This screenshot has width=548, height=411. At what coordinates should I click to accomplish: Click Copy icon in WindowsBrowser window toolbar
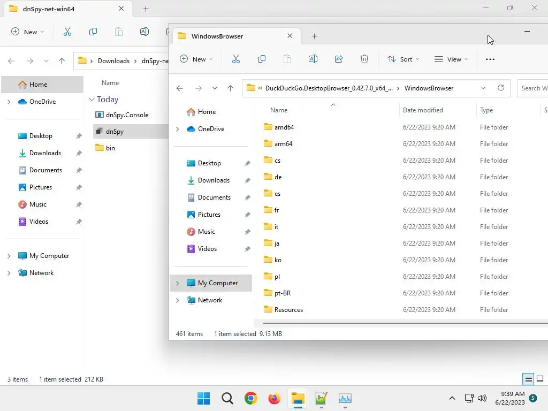(261, 59)
